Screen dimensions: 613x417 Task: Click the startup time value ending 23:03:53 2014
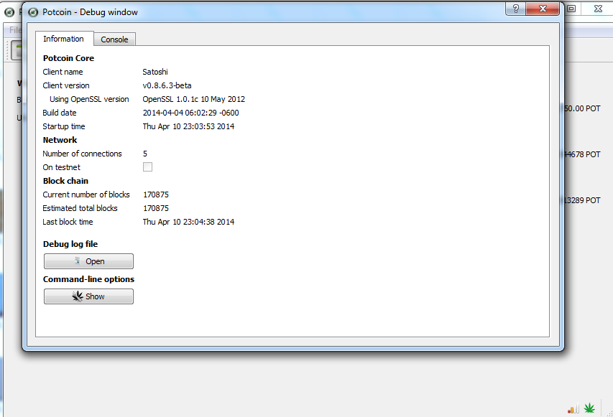tap(188, 126)
